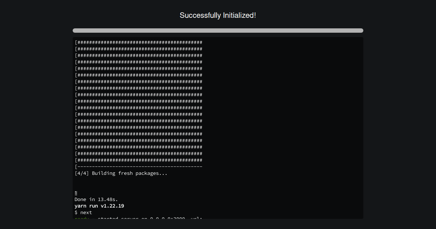Select the server url line
Viewport: 436px width, 229px height.
138,218
